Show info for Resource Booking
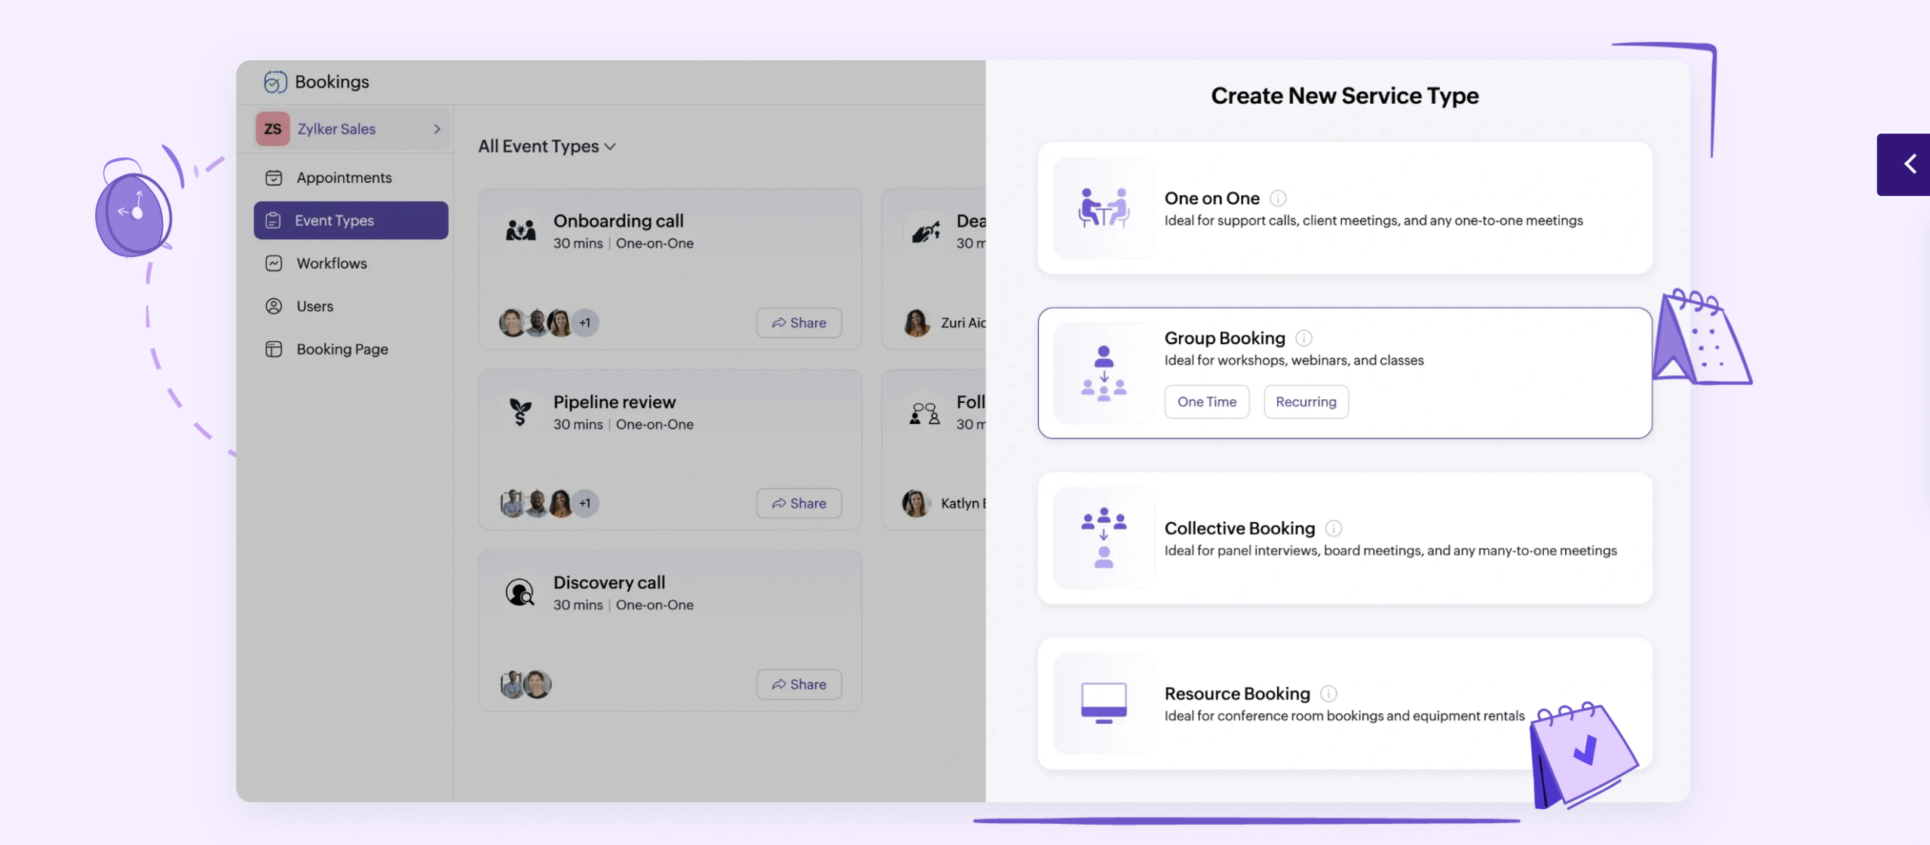 (x=1329, y=693)
